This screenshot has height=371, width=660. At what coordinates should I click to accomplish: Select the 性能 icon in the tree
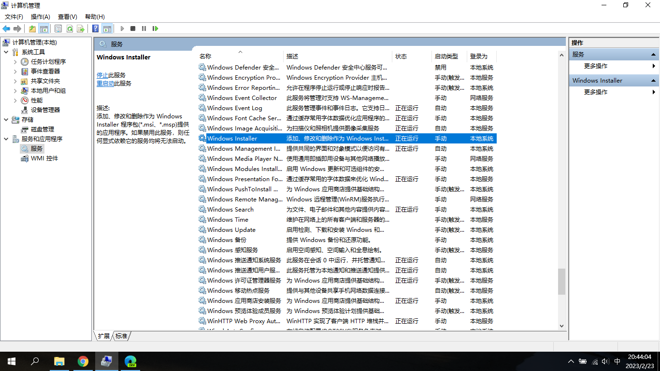coord(25,100)
